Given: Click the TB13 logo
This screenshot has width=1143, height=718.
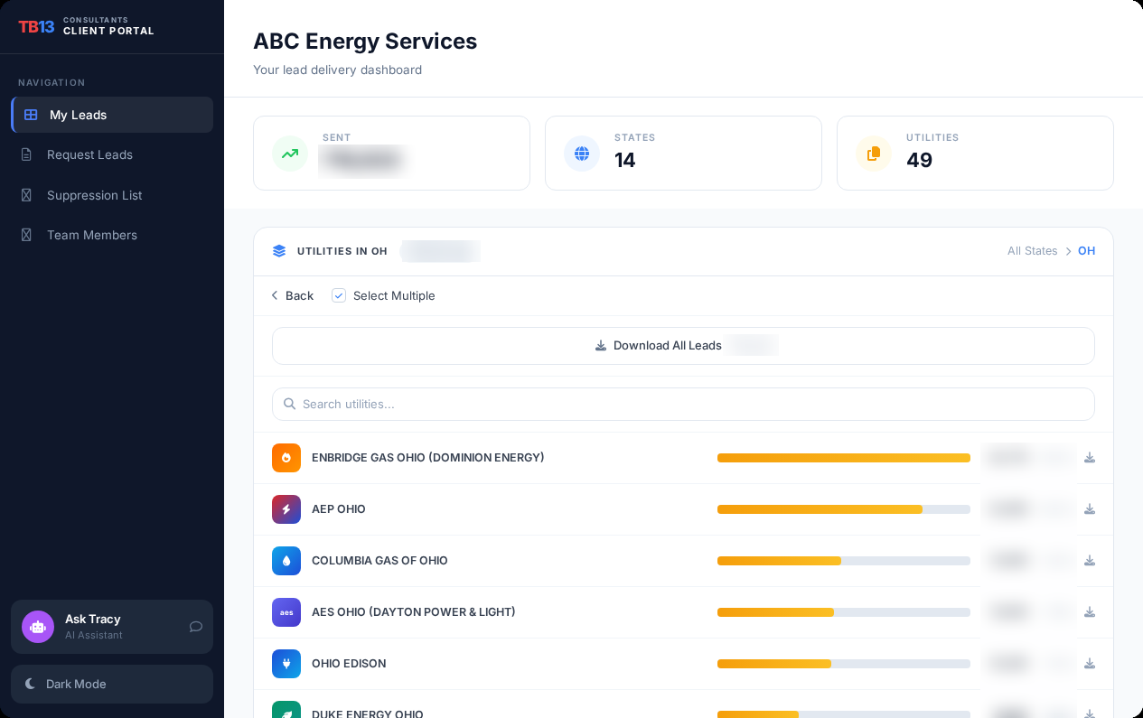Looking at the screenshot, I should 36,26.
